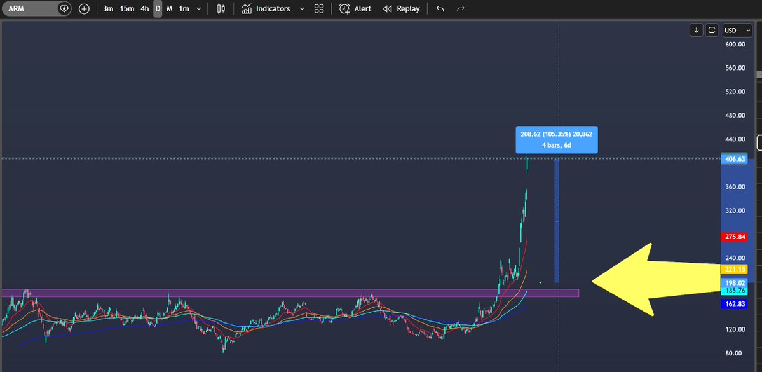The image size is (762, 372).
Task: Click the '4 bars, 6d' measurement text
Action: tap(557, 146)
